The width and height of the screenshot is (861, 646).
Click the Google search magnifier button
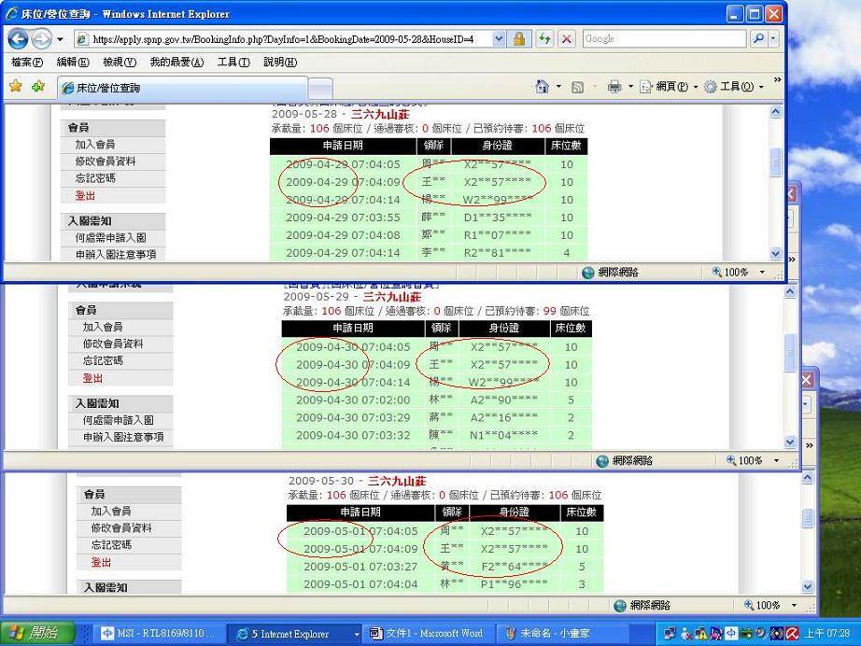(758, 39)
